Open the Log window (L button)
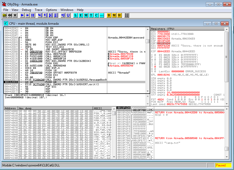234x170 pixels. pyautogui.click(x=76, y=15)
